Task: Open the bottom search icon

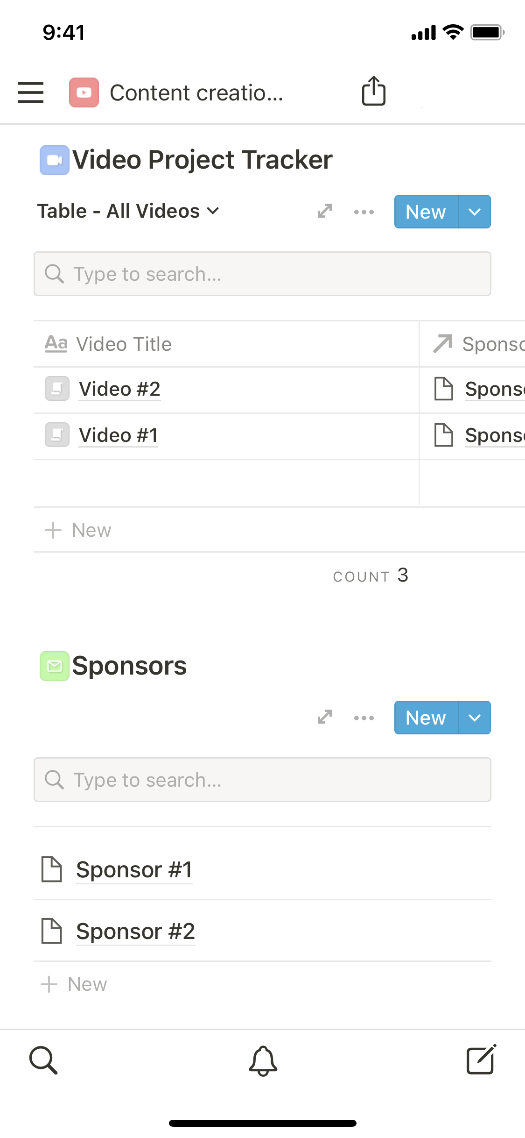Action: pos(43,1060)
